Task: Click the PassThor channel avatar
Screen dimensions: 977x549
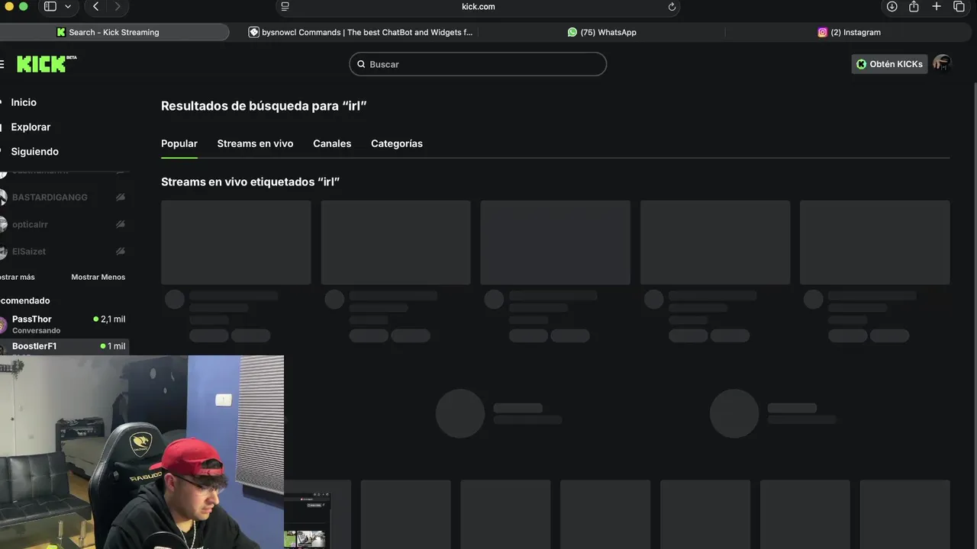Action: (2, 325)
